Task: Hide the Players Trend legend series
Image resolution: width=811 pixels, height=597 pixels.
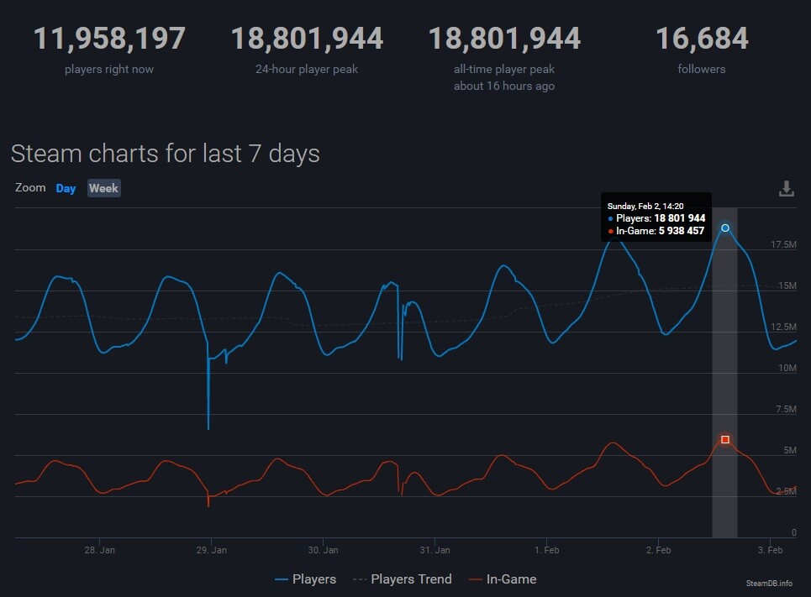Action: pyautogui.click(x=402, y=579)
